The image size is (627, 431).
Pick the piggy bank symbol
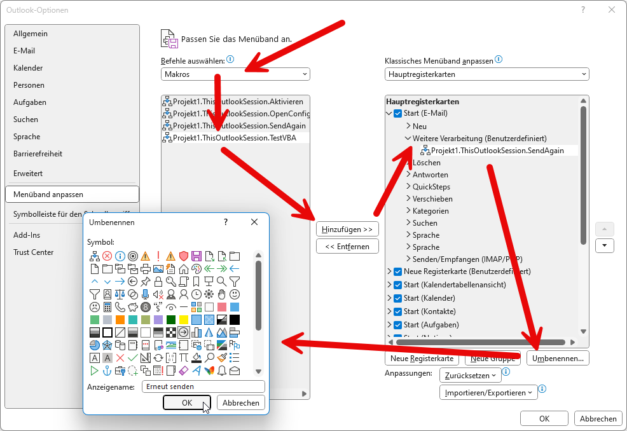click(133, 307)
